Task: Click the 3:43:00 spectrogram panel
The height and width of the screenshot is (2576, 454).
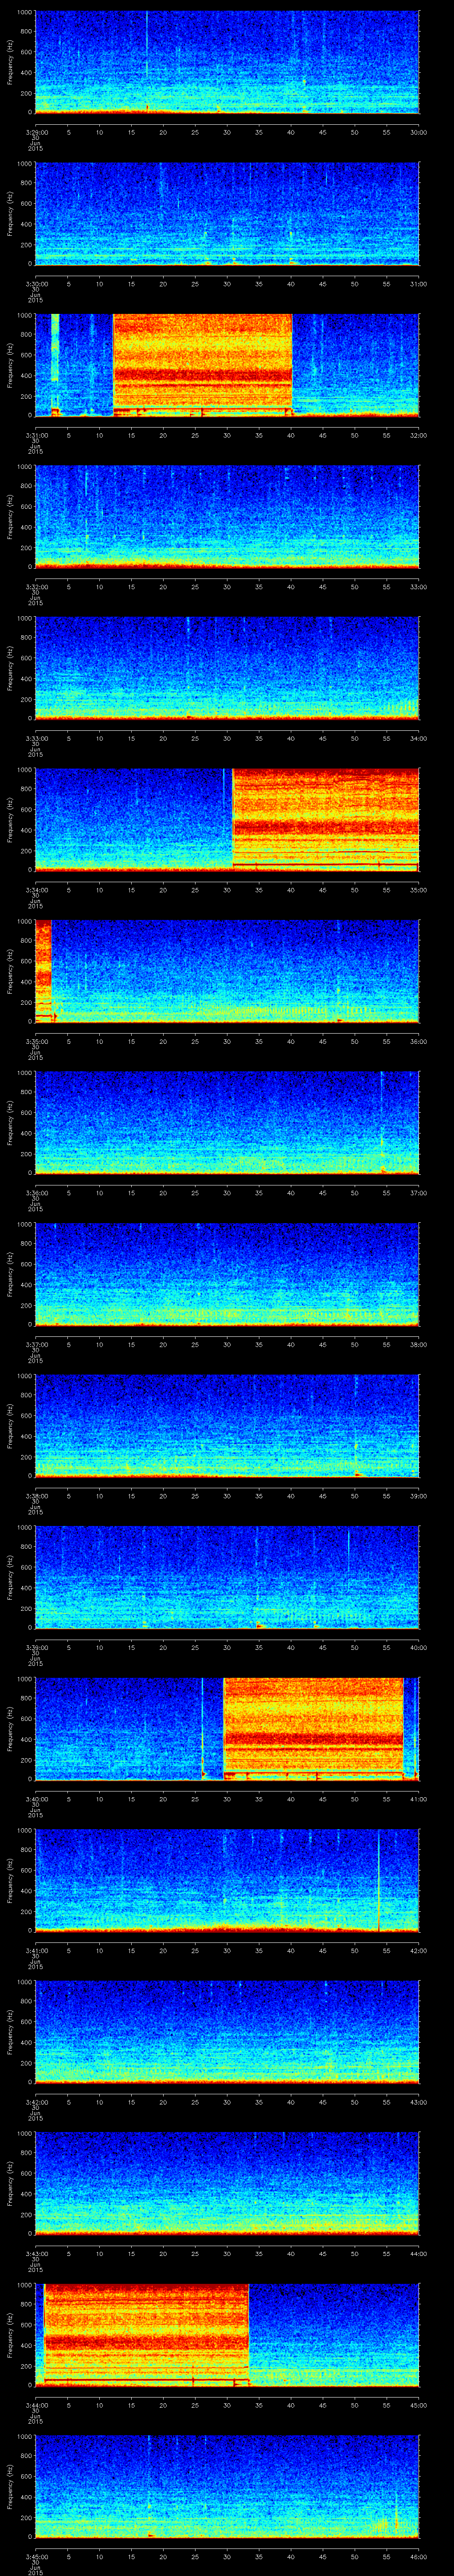Action: click(227, 2182)
